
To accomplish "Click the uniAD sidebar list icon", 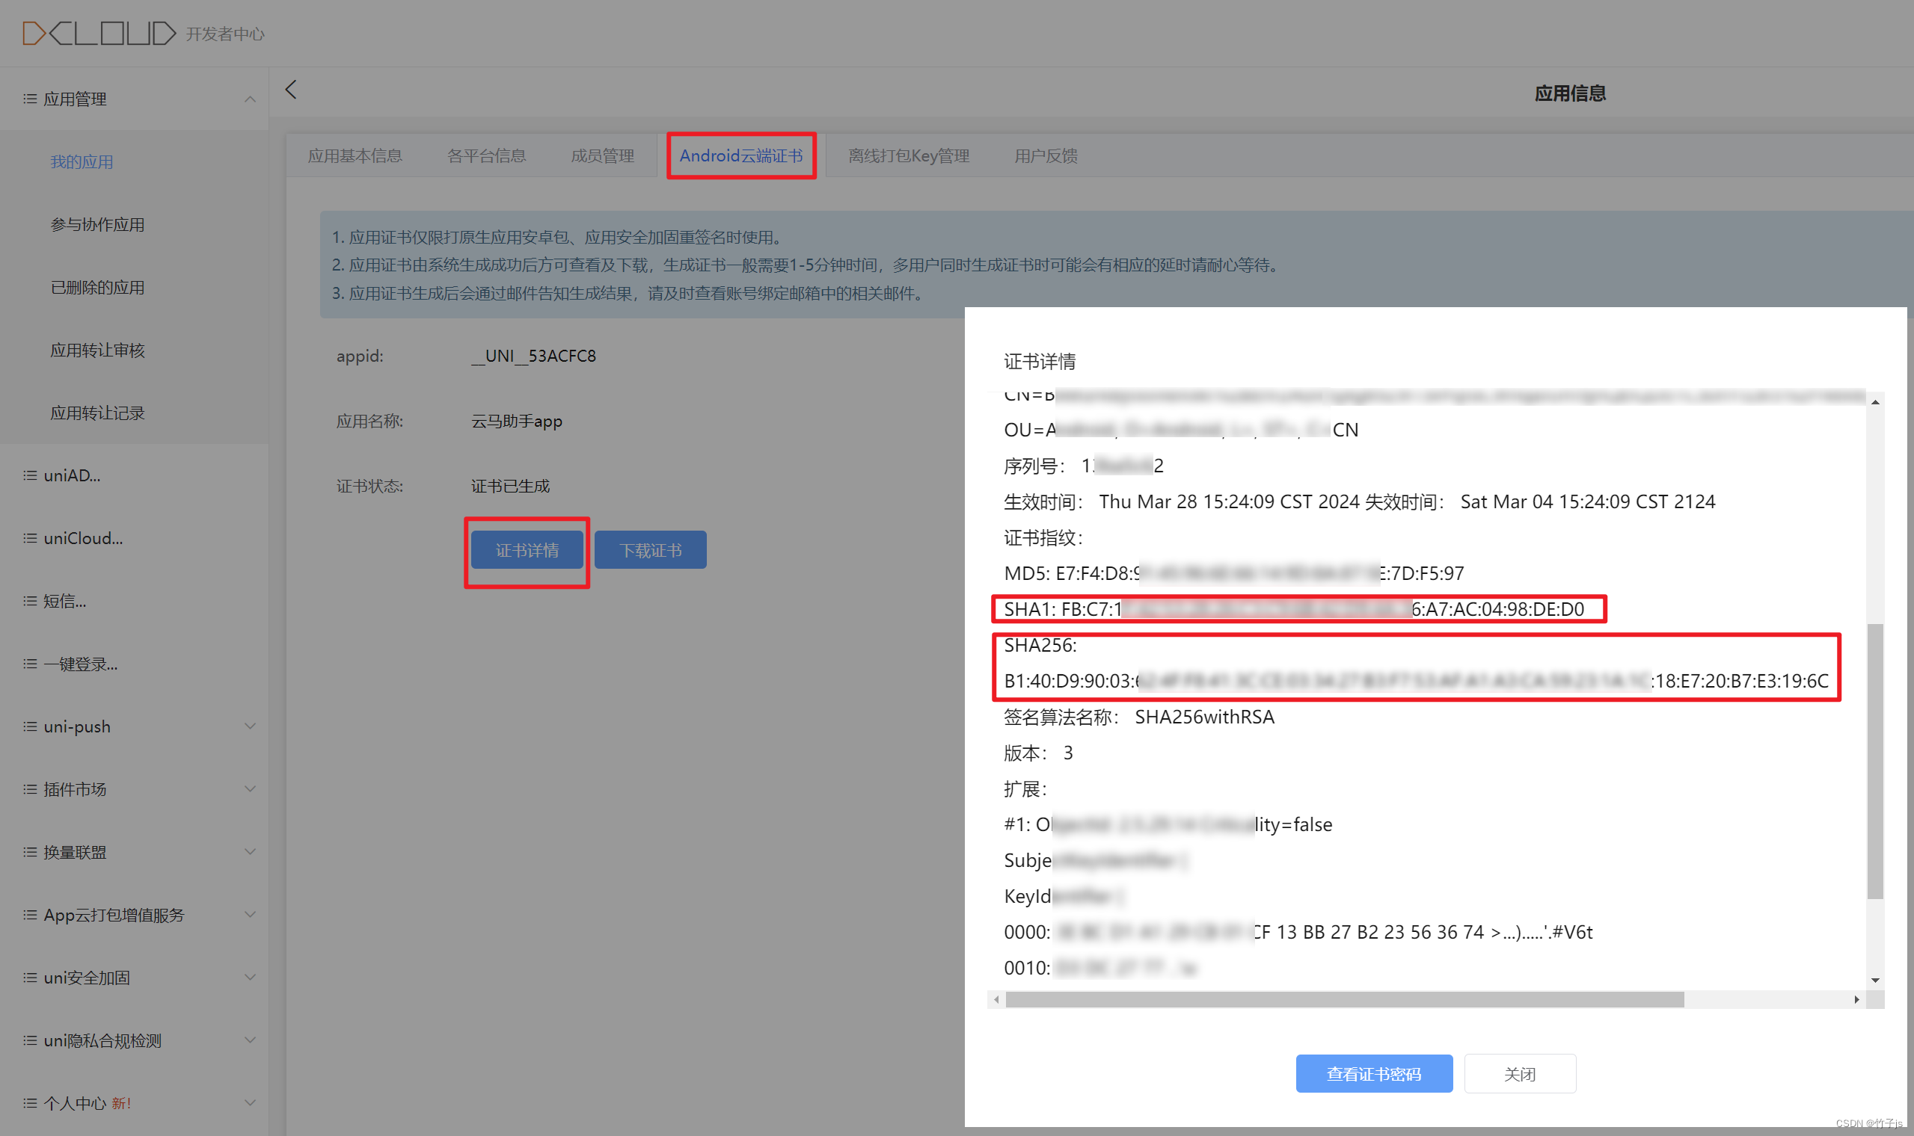I will pyautogui.click(x=29, y=475).
